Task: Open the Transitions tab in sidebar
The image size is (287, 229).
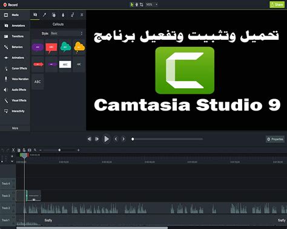Action: coord(15,36)
